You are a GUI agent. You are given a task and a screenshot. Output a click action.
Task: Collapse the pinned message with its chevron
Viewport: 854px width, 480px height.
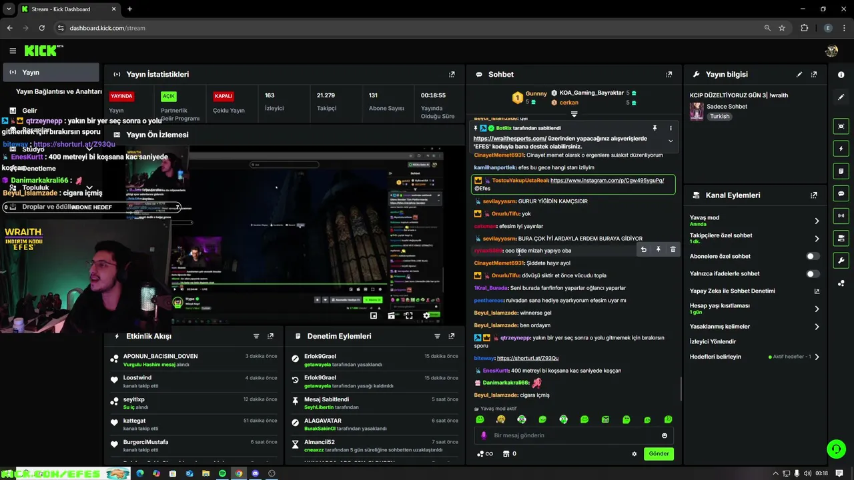pos(671,141)
